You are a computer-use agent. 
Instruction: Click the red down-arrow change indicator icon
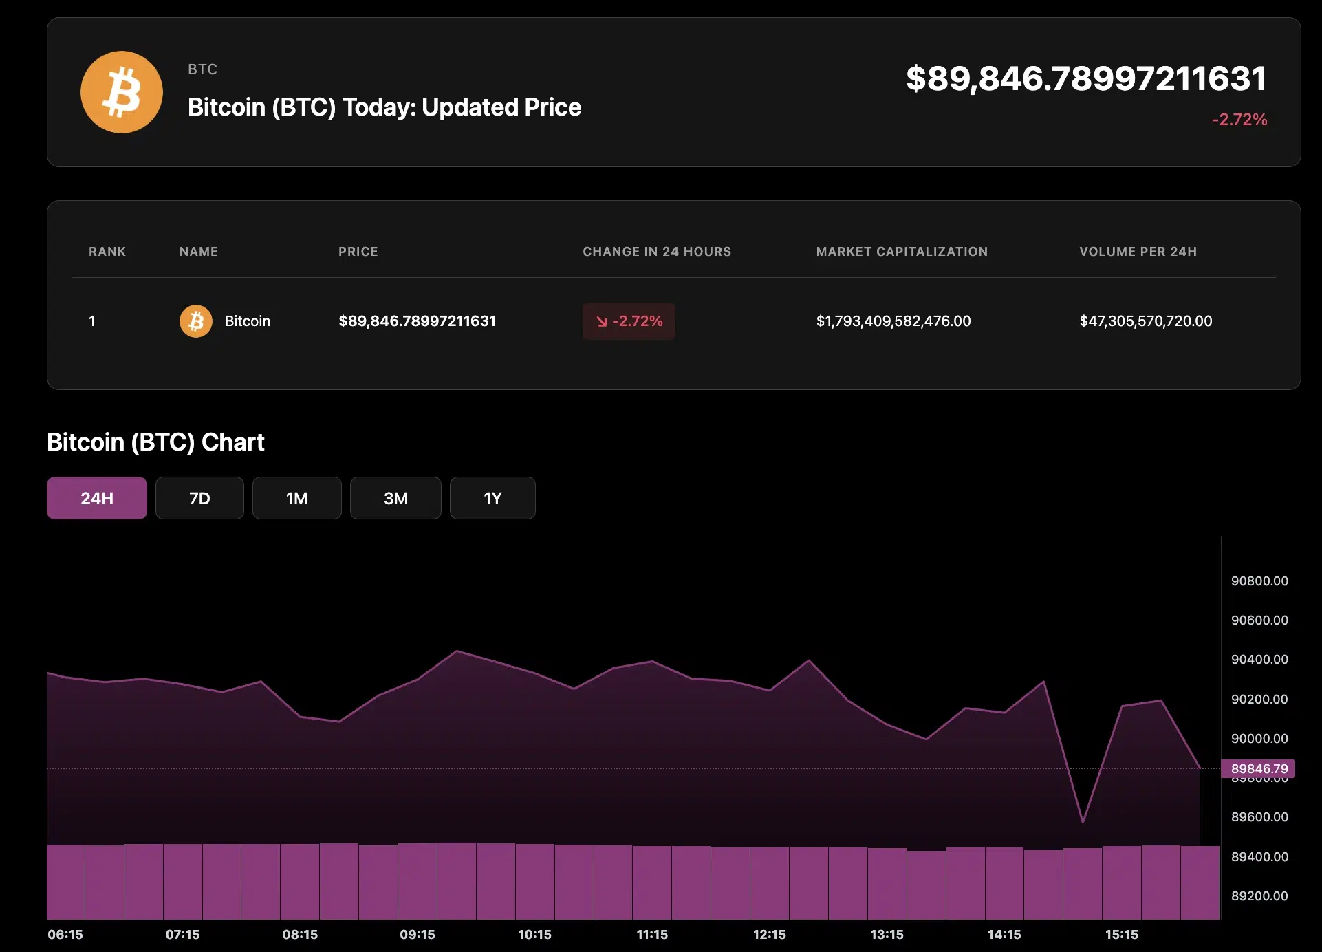[602, 321]
